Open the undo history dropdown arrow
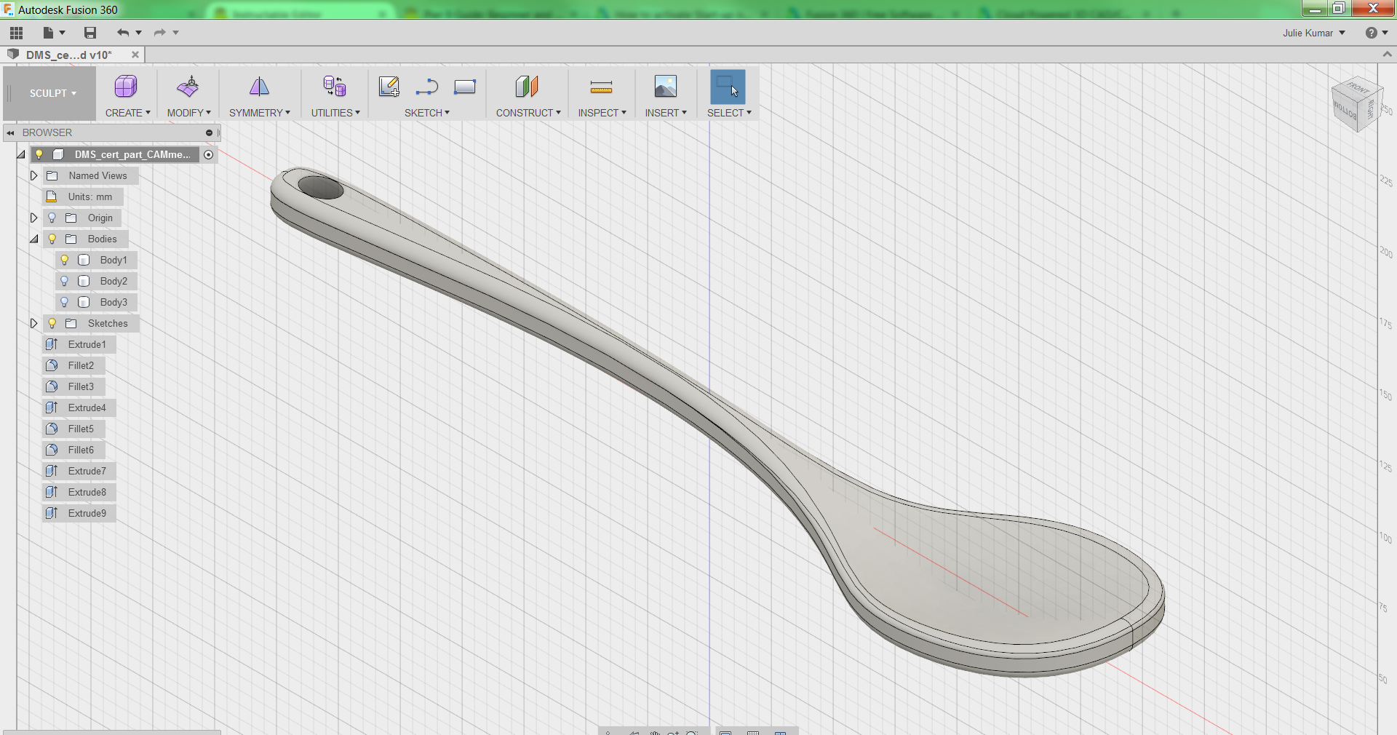 click(x=138, y=33)
